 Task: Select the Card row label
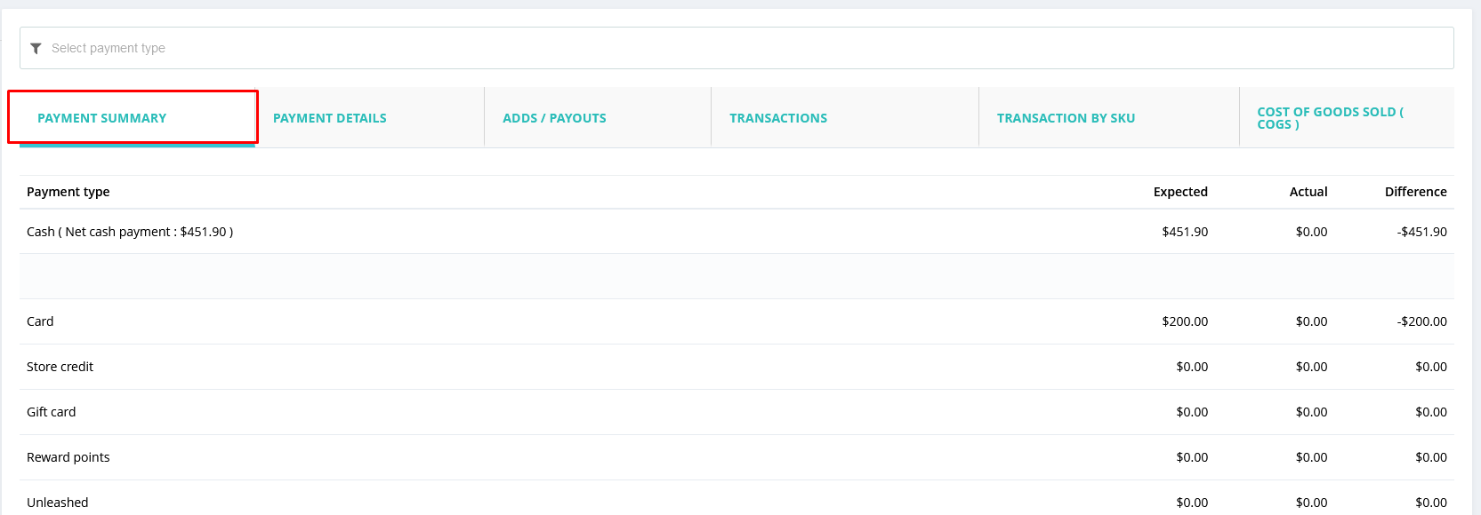click(x=40, y=321)
